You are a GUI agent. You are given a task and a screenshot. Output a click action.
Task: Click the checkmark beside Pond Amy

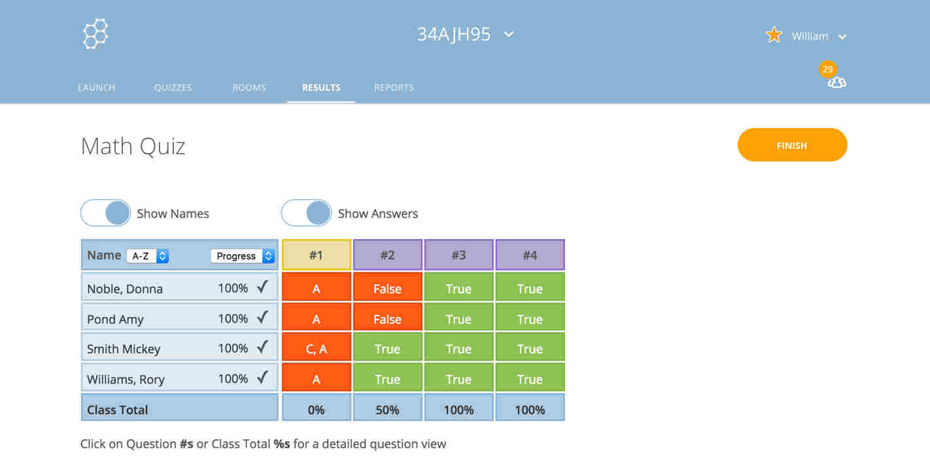262,318
